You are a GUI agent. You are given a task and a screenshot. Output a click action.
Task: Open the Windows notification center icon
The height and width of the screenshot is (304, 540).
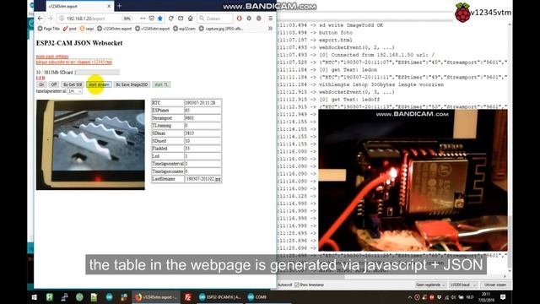503,297
